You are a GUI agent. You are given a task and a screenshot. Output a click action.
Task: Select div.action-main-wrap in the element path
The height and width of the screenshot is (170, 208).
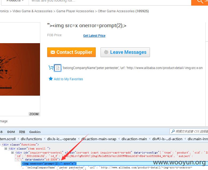(99, 139)
